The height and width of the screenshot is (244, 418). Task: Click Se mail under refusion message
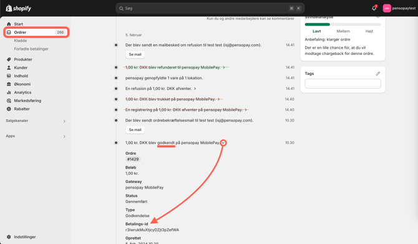(x=135, y=54)
